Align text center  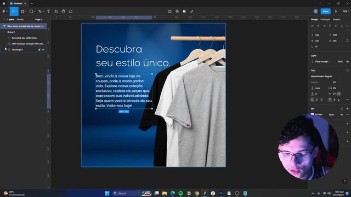tap(317, 100)
